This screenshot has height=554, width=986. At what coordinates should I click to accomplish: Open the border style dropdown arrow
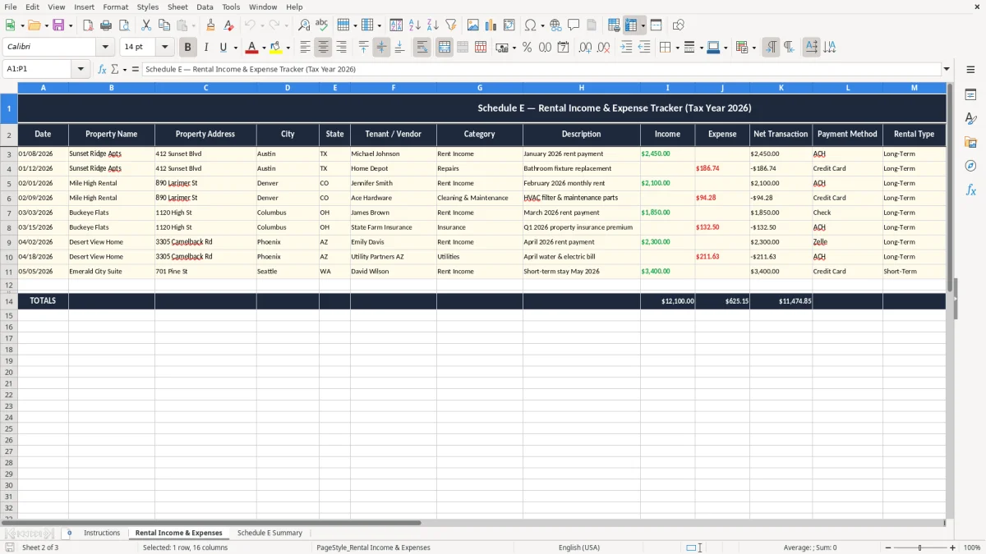[701, 48]
